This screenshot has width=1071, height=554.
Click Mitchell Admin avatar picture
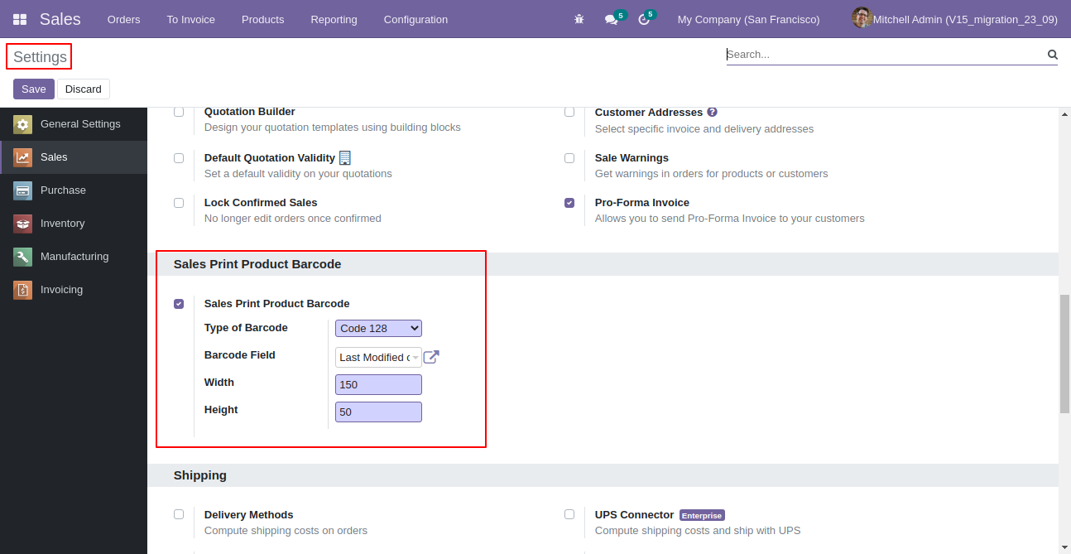(862, 18)
